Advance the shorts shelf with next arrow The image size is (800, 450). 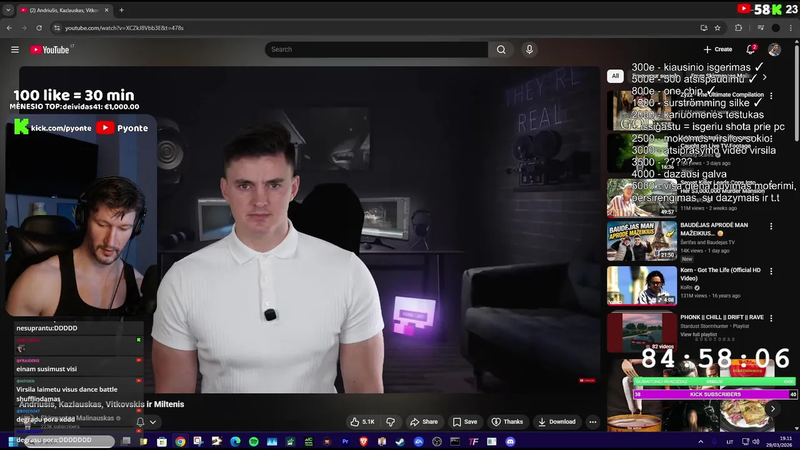pyautogui.click(x=772, y=409)
